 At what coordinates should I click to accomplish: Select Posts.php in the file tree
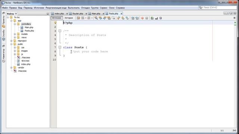[29, 31]
